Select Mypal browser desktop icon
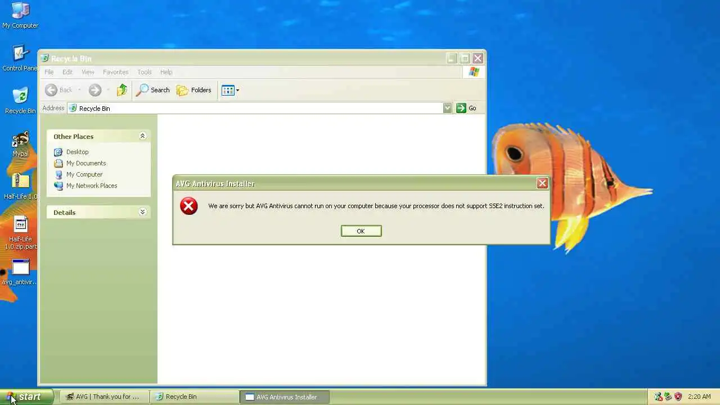 coord(20,145)
